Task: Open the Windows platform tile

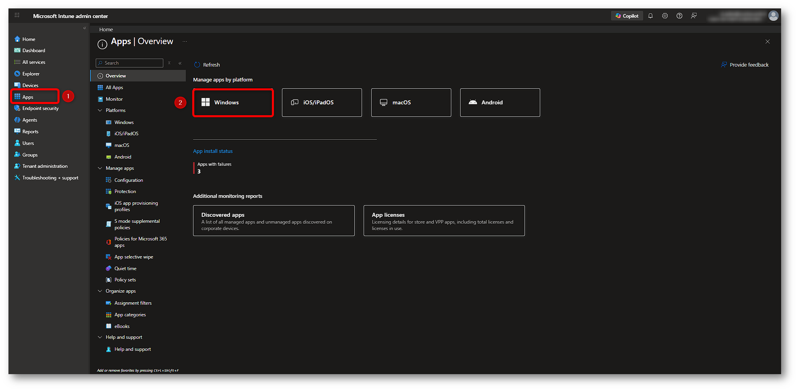Action: pos(233,103)
